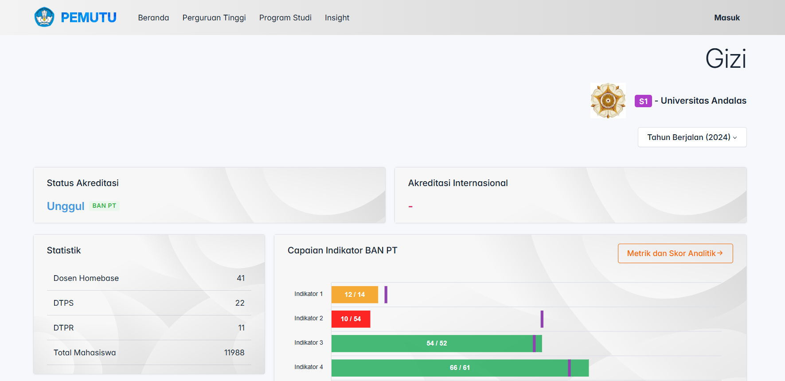This screenshot has height=381, width=785.
Task: Click the purple target marker on Indikator 2
Action: click(x=542, y=319)
